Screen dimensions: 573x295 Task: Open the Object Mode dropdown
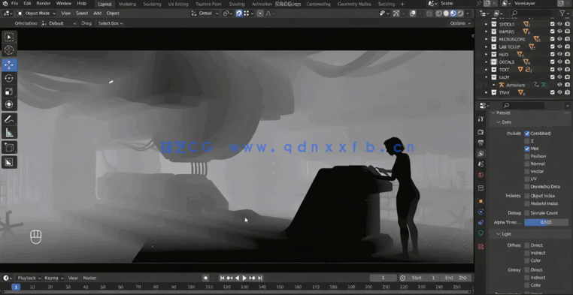tap(36, 14)
